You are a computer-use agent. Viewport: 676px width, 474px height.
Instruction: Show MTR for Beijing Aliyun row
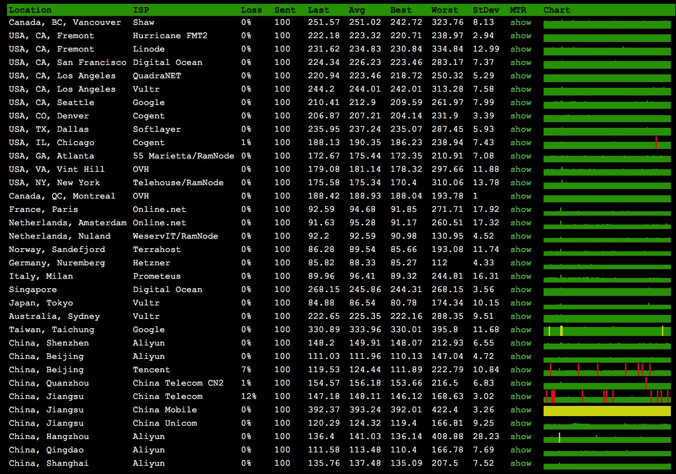[x=521, y=356]
